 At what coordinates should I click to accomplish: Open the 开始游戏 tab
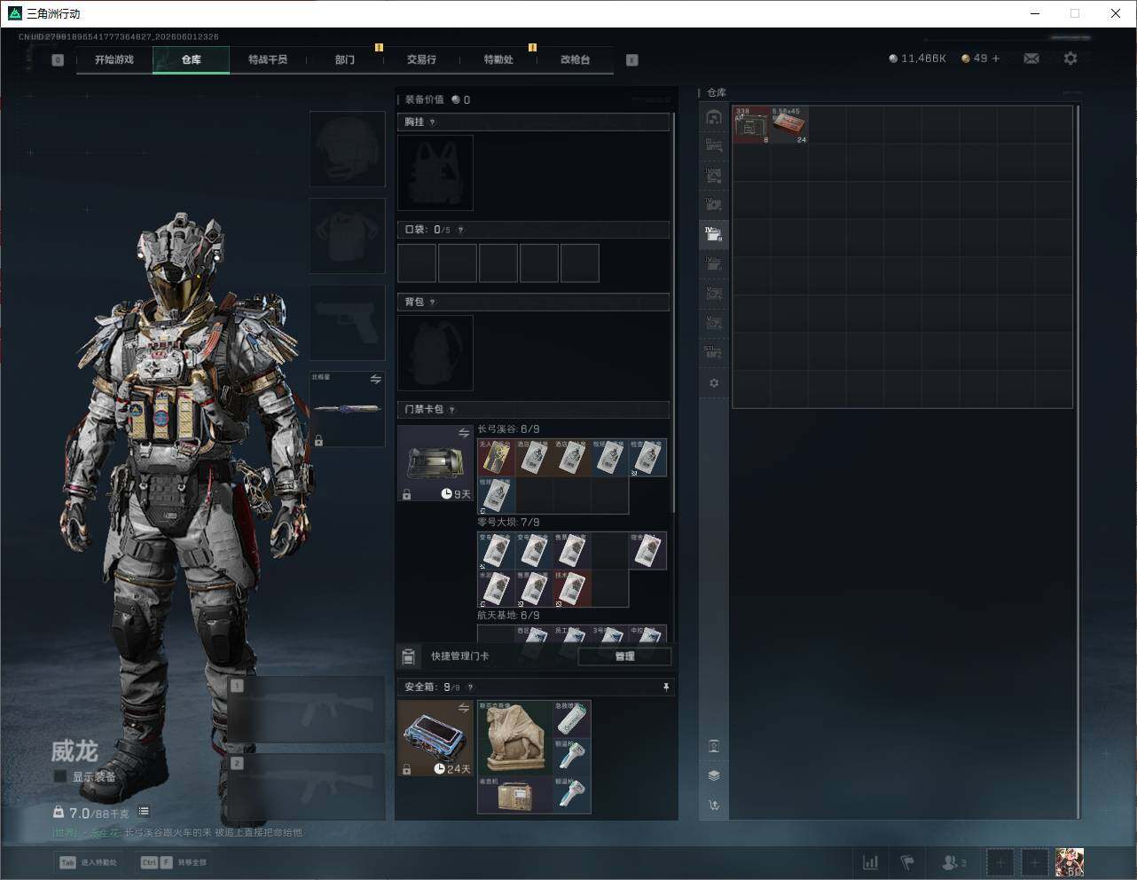(x=114, y=59)
